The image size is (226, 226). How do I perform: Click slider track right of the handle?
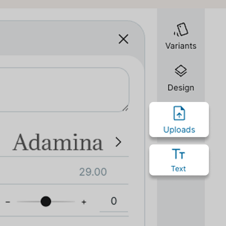tap(63, 202)
